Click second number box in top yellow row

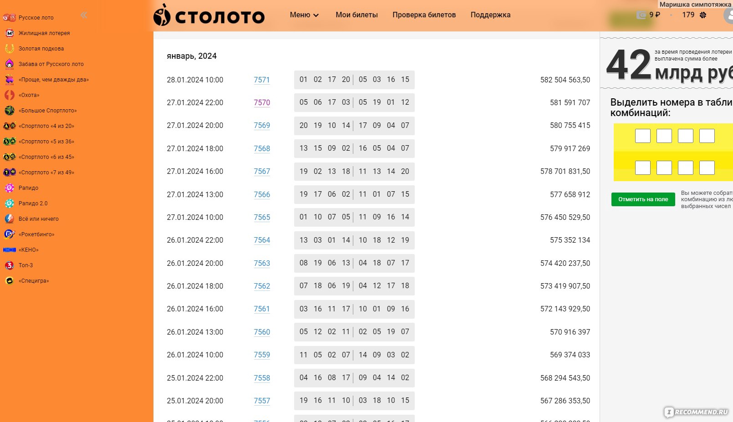click(x=664, y=136)
